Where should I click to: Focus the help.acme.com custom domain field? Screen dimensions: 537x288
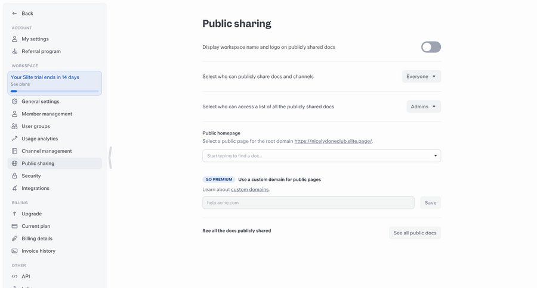tap(308, 203)
